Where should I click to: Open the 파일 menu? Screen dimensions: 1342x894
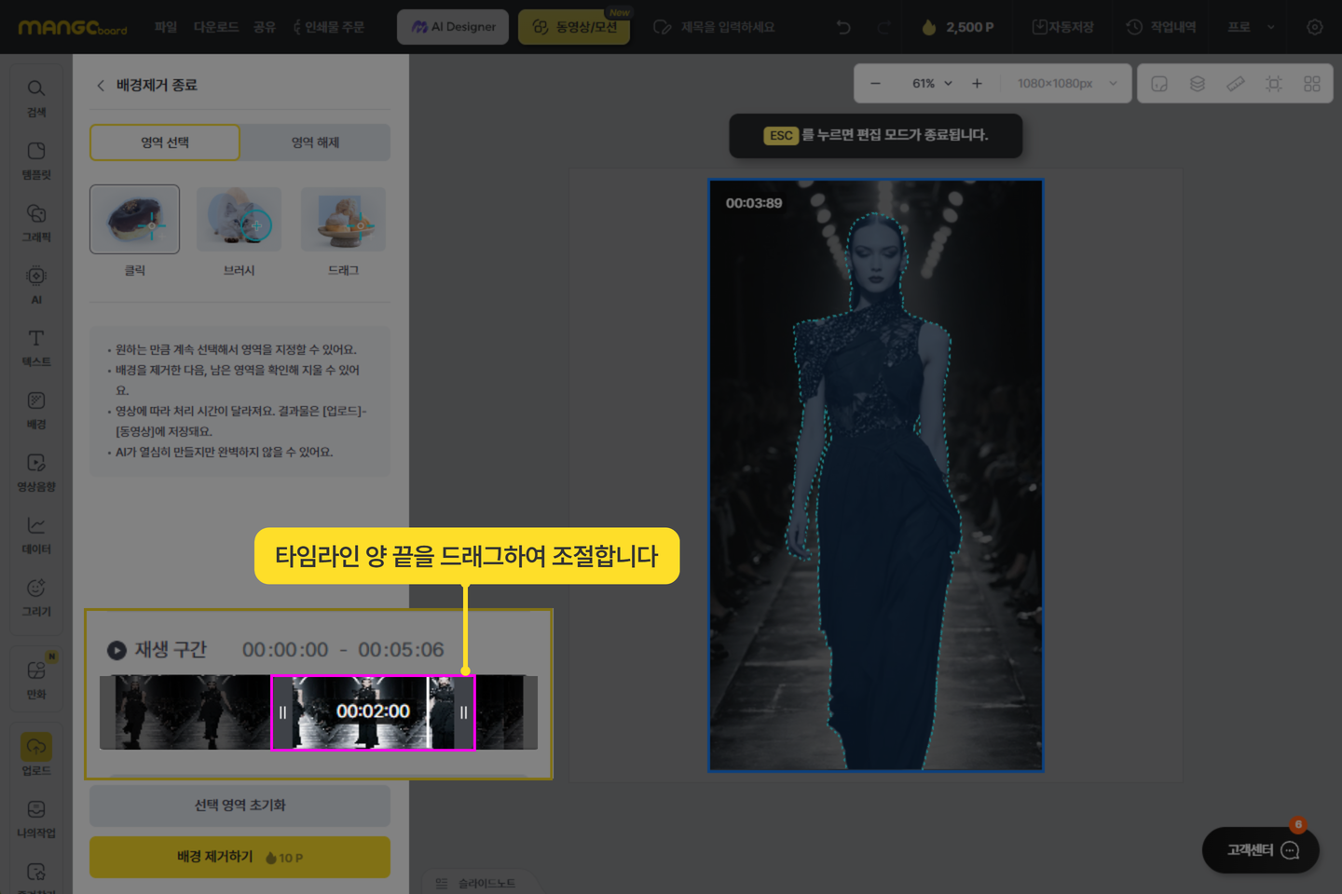click(166, 27)
